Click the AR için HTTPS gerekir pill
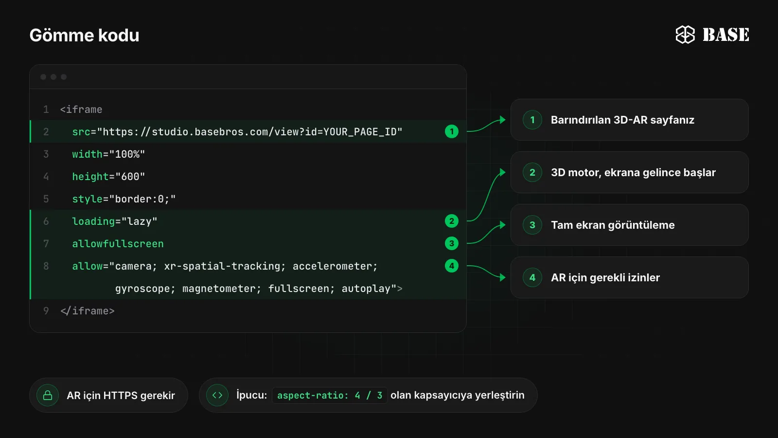Screen dimensions: 778x438 click(108, 395)
